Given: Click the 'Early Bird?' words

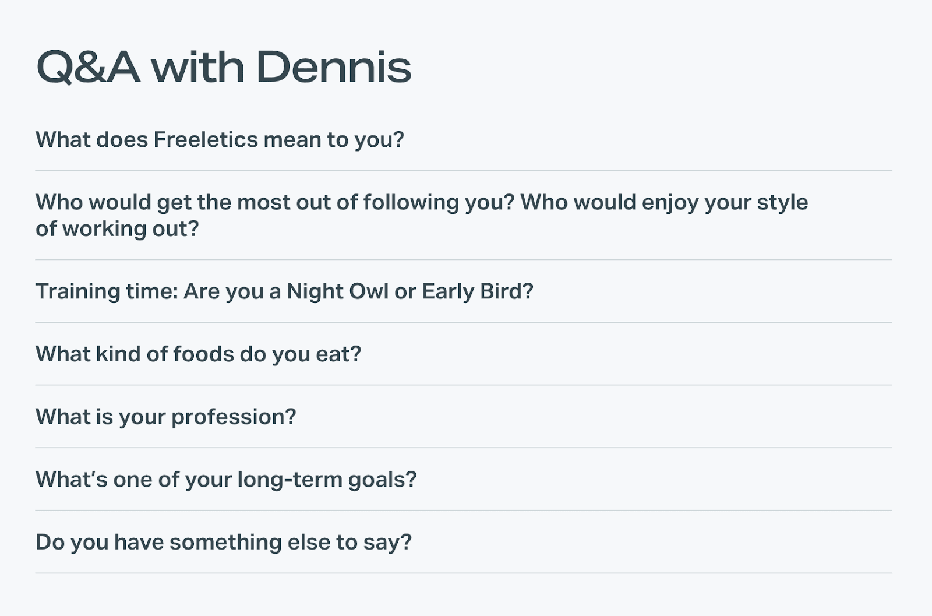Looking at the screenshot, I should [477, 291].
